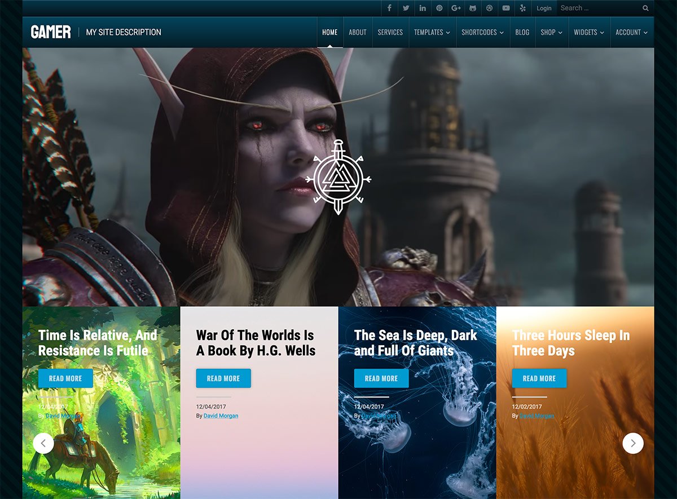Click Read More under War Of The Worlds
Viewport: 677px width, 499px height.
(x=223, y=378)
